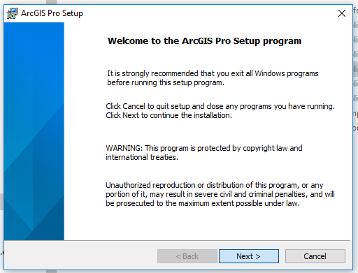
Task: Click the highlighted row in the background window
Action: coord(355,69)
